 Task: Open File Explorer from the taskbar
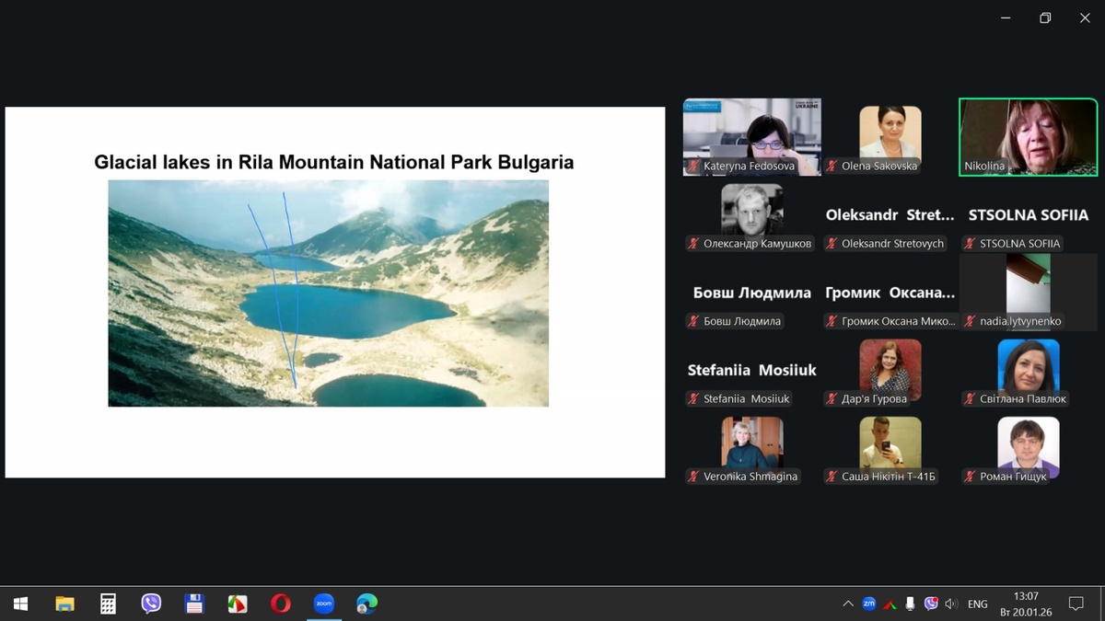pyautogui.click(x=64, y=604)
